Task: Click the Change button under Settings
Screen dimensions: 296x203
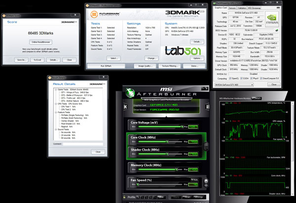Action: [151, 58]
